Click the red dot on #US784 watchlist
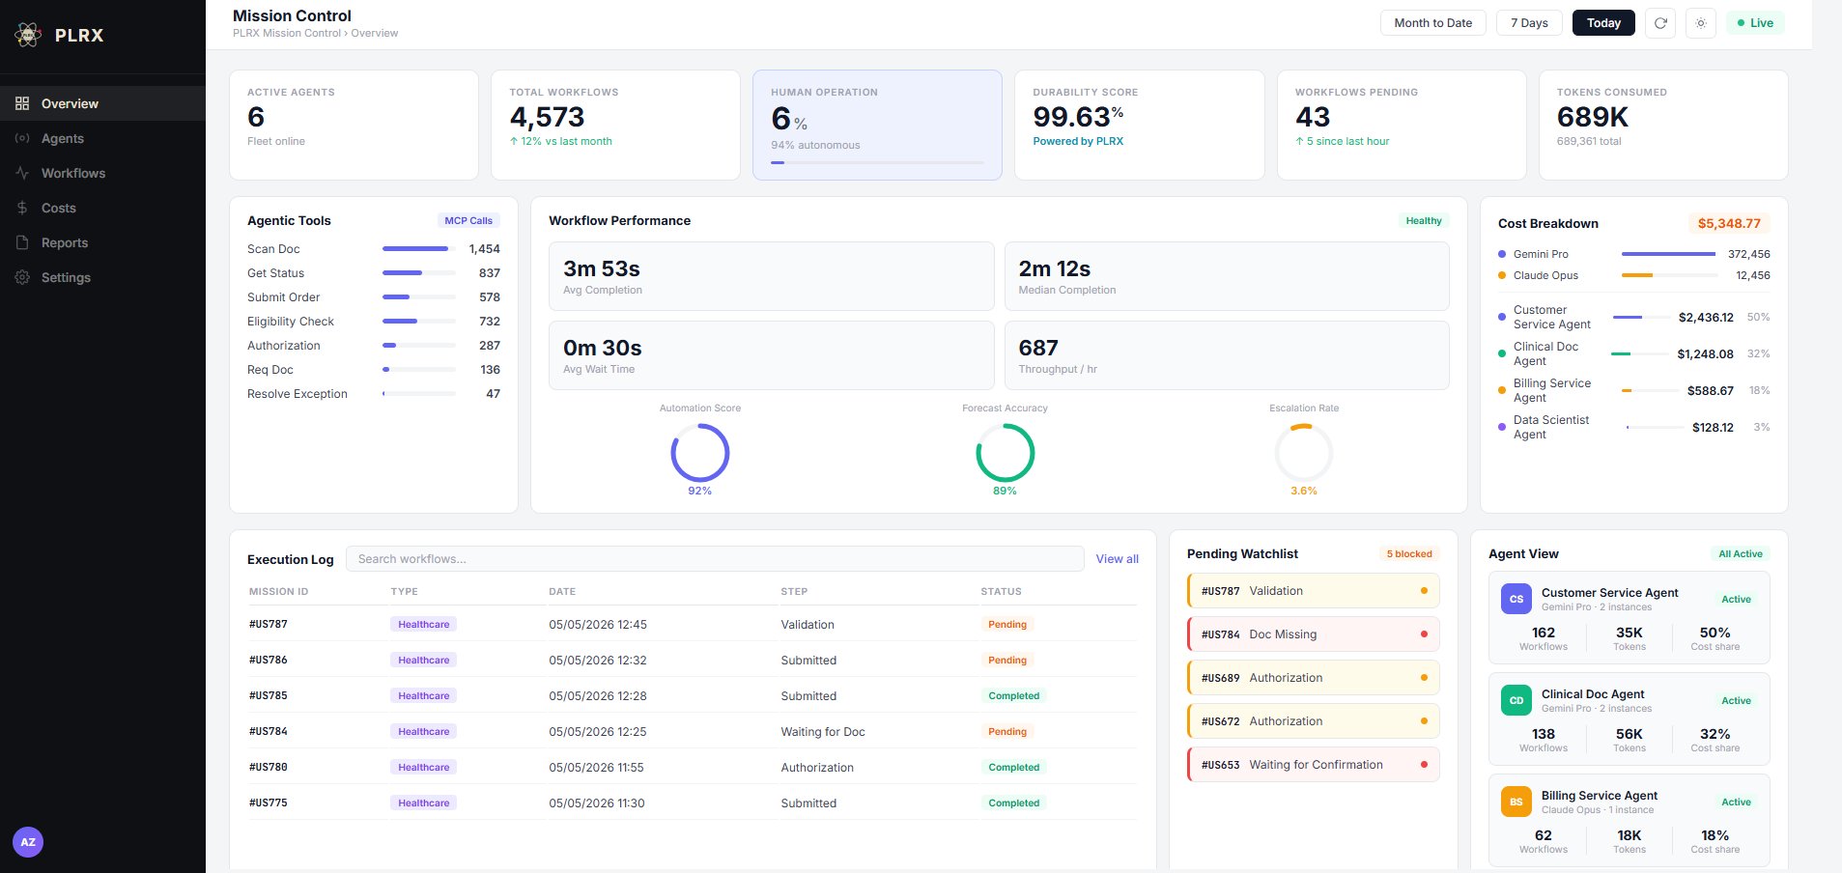Screen dimensions: 1842x873 [x=1424, y=634]
